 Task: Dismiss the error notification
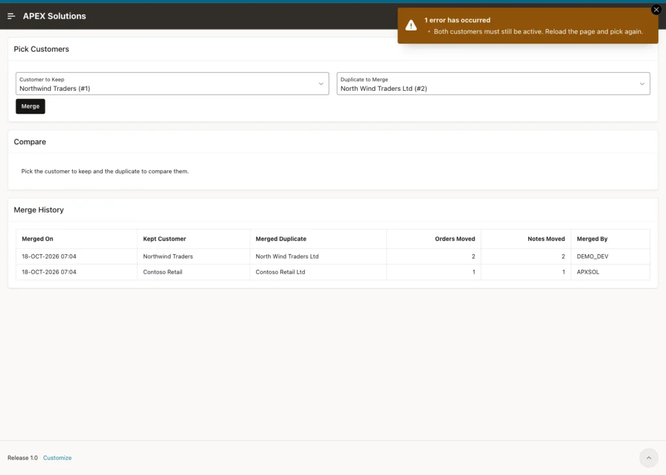(656, 9)
